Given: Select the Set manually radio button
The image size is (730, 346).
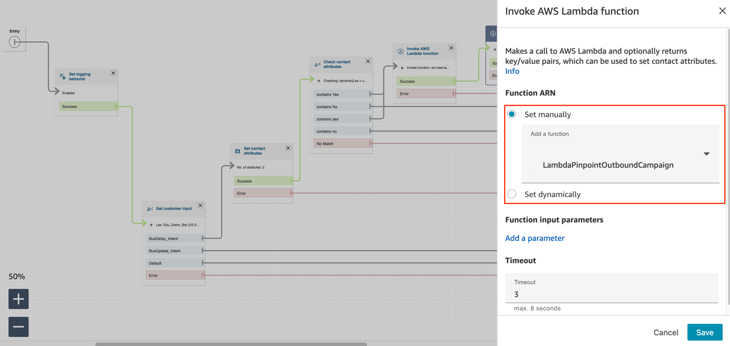Looking at the screenshot, I should click(x=512, y=114).
